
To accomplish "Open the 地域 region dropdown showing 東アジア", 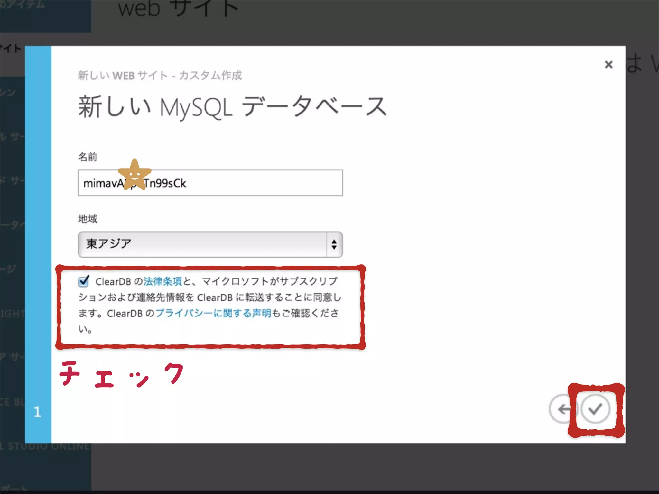I will point(210,244).
